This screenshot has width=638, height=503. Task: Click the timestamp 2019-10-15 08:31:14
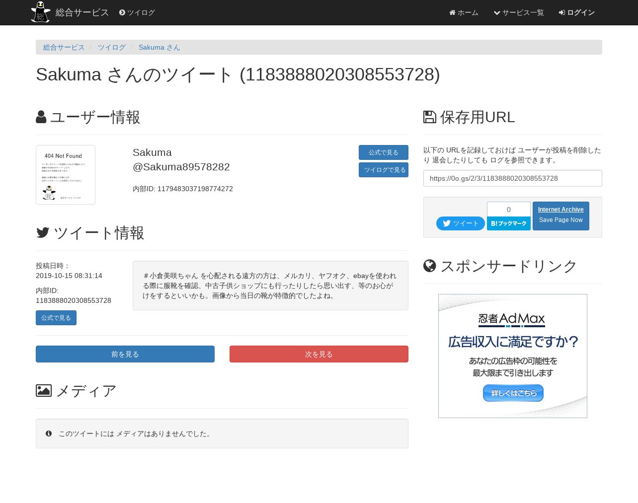(69, 276)
